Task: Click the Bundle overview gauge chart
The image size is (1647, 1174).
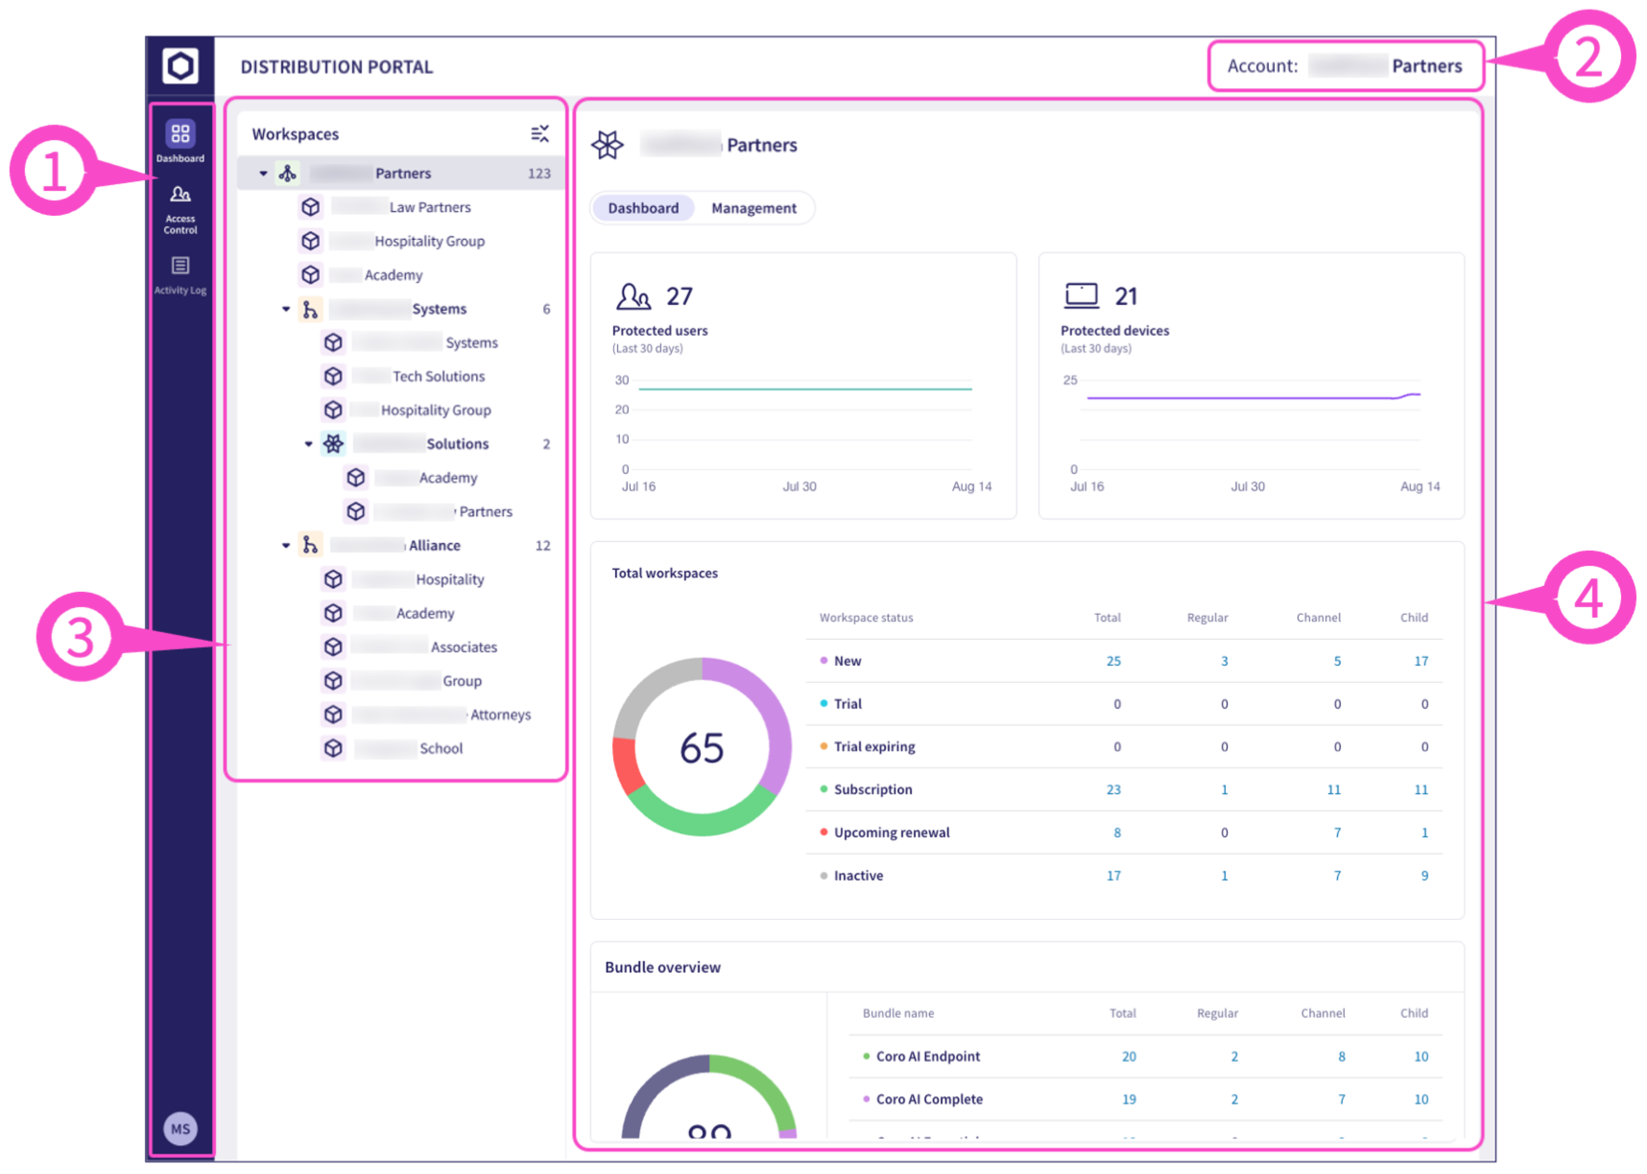Action: [x=709, y=1097]
